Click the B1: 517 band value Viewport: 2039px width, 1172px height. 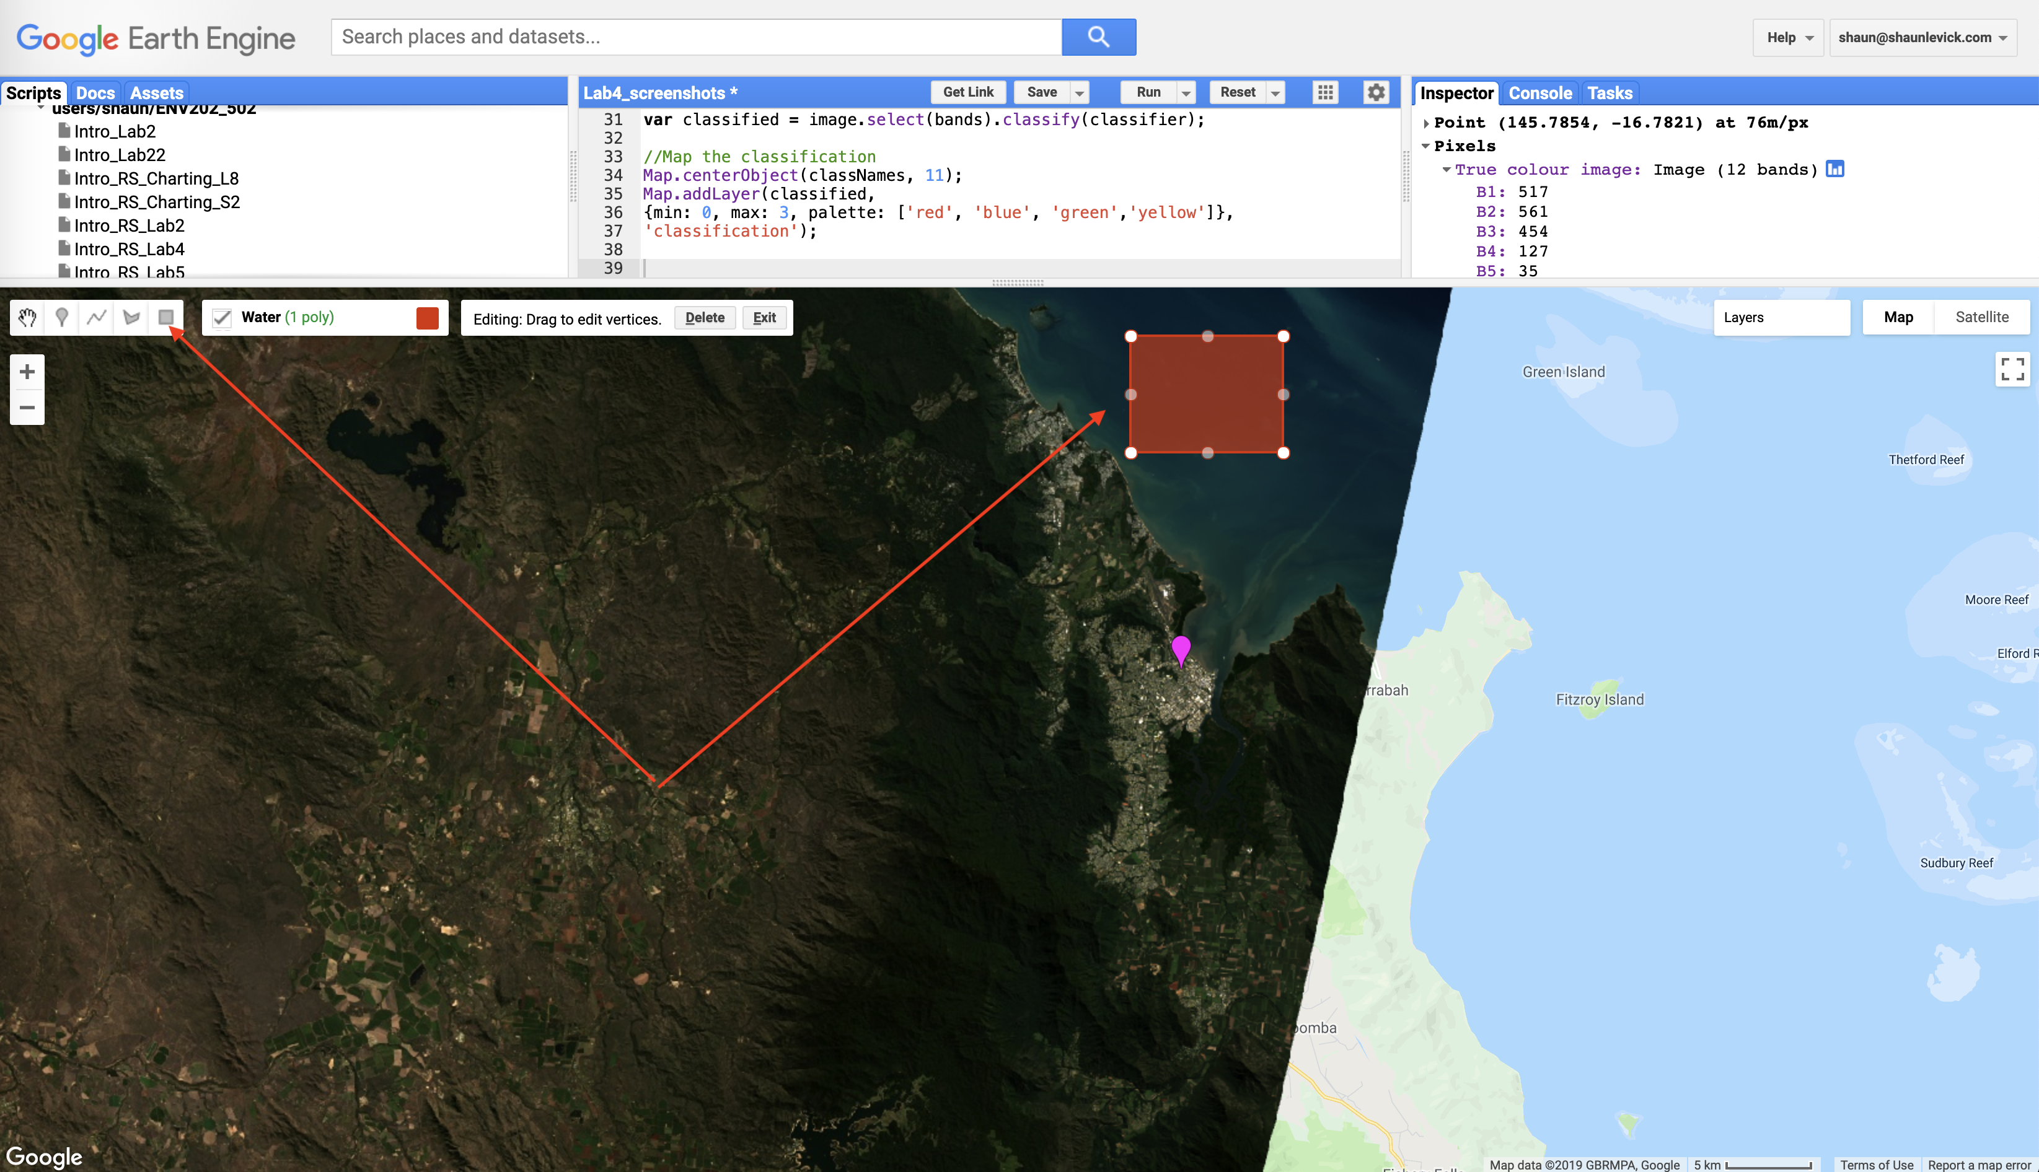[x=1512, y=191]
